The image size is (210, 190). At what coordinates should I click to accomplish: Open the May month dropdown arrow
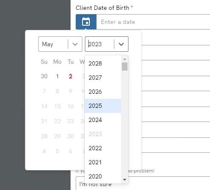coord(75,44)
